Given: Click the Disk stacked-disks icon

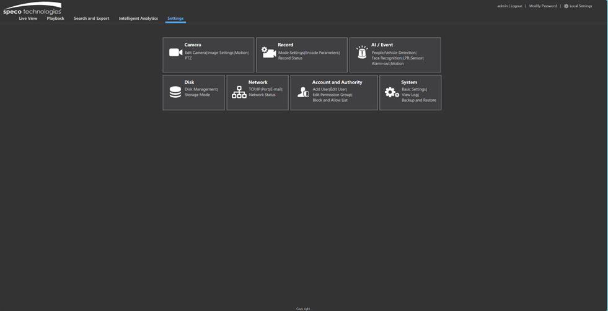Looking at the screenshot, I should [x=175, y=92].
